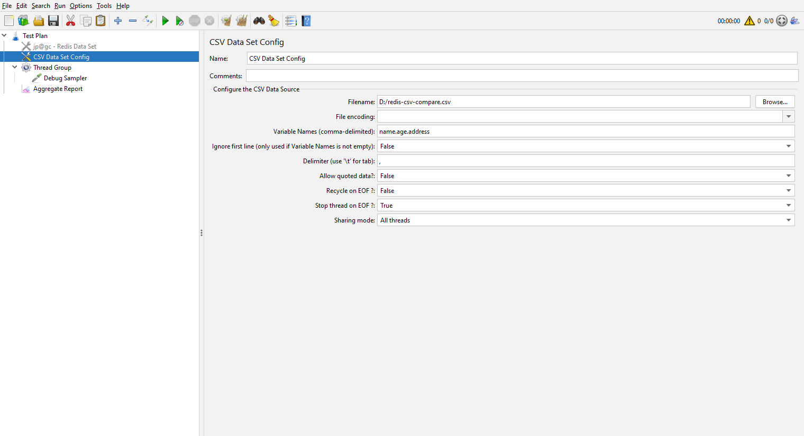Open the Templates toolbar icon

click(23, 21)
